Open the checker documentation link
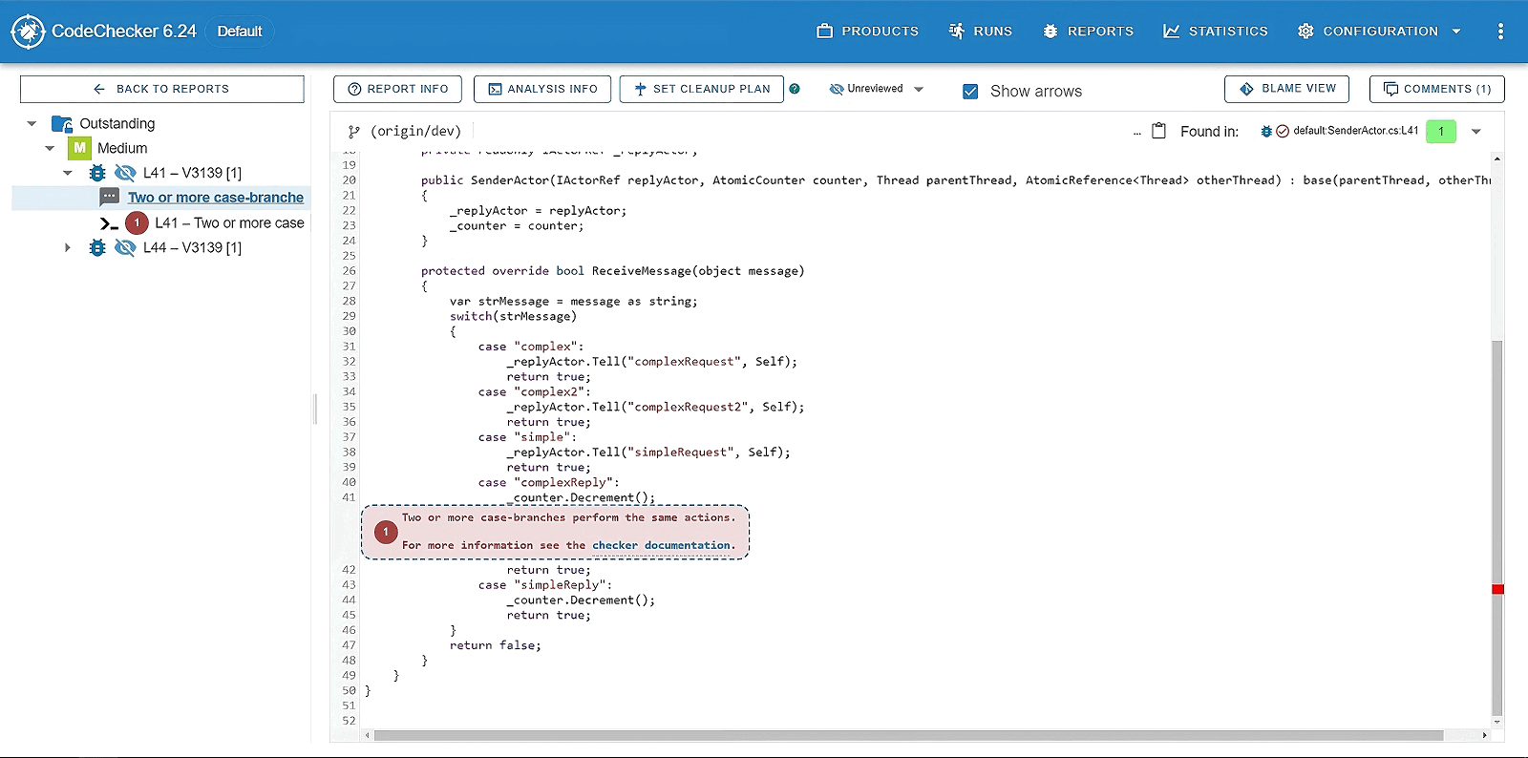The height and width of the screenshot is (758, 1528). pos(661,545)
